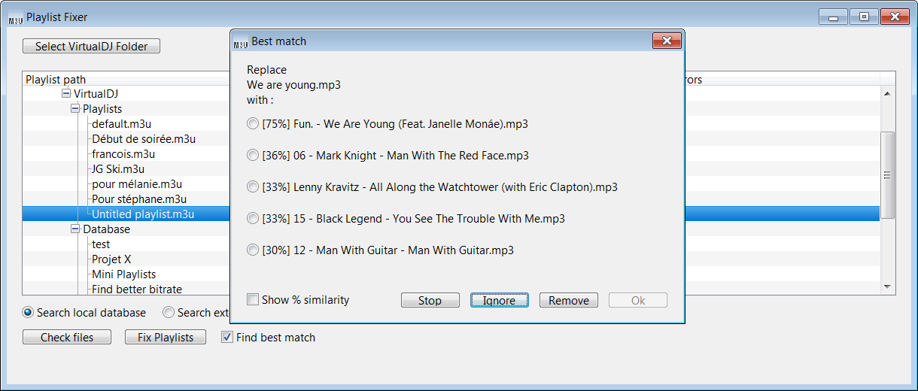
Task: Close the Best match dialog
Action: [x=666, y=41]
